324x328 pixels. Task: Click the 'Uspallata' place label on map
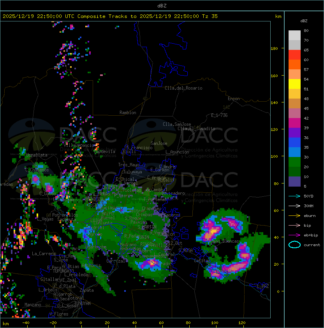click(x=37, y=155)
